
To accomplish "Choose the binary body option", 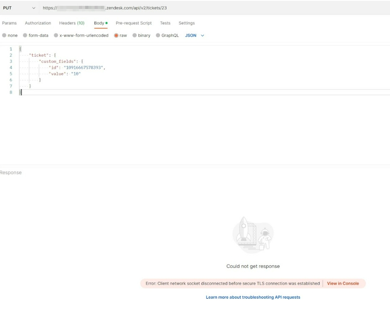I will (x=135, y=36).
